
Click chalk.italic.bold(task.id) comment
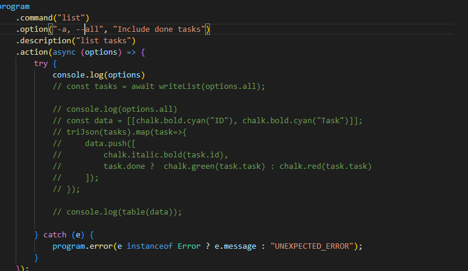[164, 155]
